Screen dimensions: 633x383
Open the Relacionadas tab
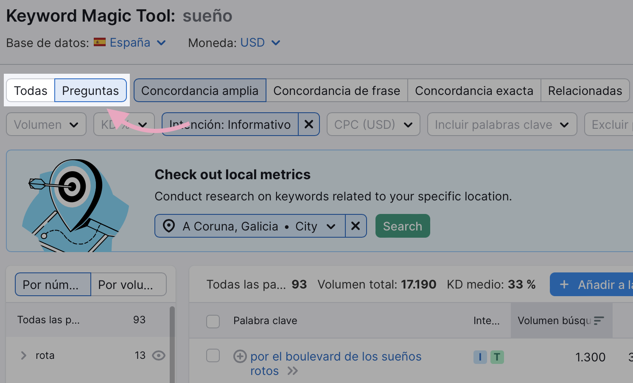pyautogui.click(x=585, y=91)
